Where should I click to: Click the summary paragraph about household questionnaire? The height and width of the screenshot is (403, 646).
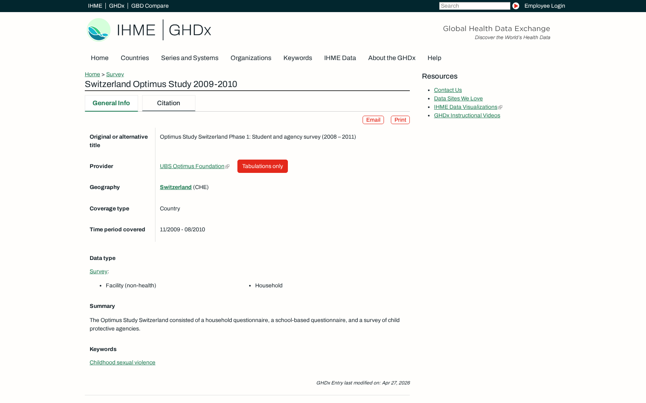tap(245, 324)
